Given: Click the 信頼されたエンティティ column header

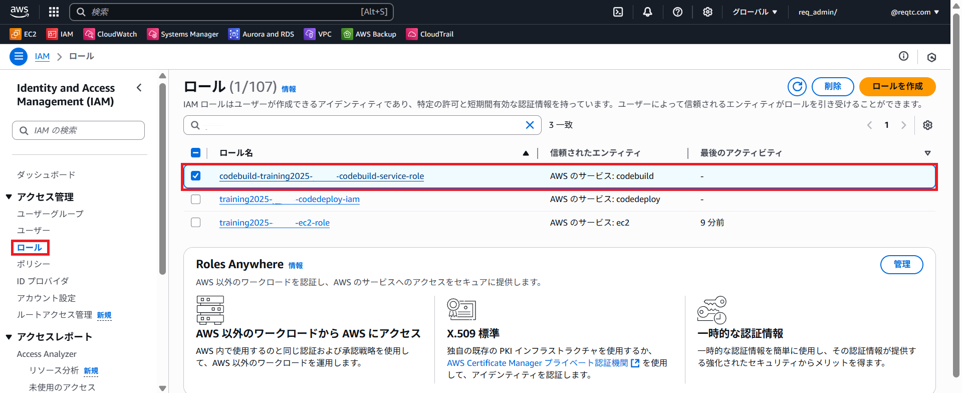Looking at the screenshot, I should [595, 153].
